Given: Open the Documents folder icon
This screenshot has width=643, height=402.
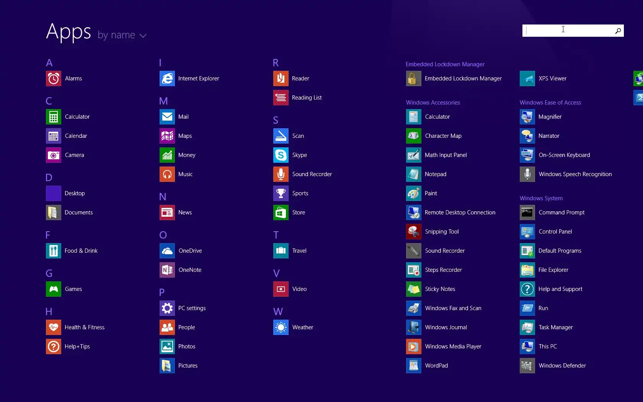Looking at the screenshot, I should [54, 212].
